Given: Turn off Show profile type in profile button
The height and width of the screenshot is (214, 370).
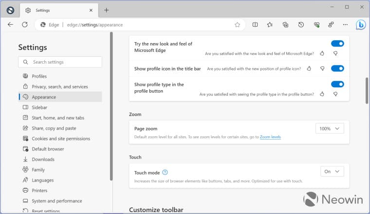Looking at the screenshot, I should click(x=337, y=84).
